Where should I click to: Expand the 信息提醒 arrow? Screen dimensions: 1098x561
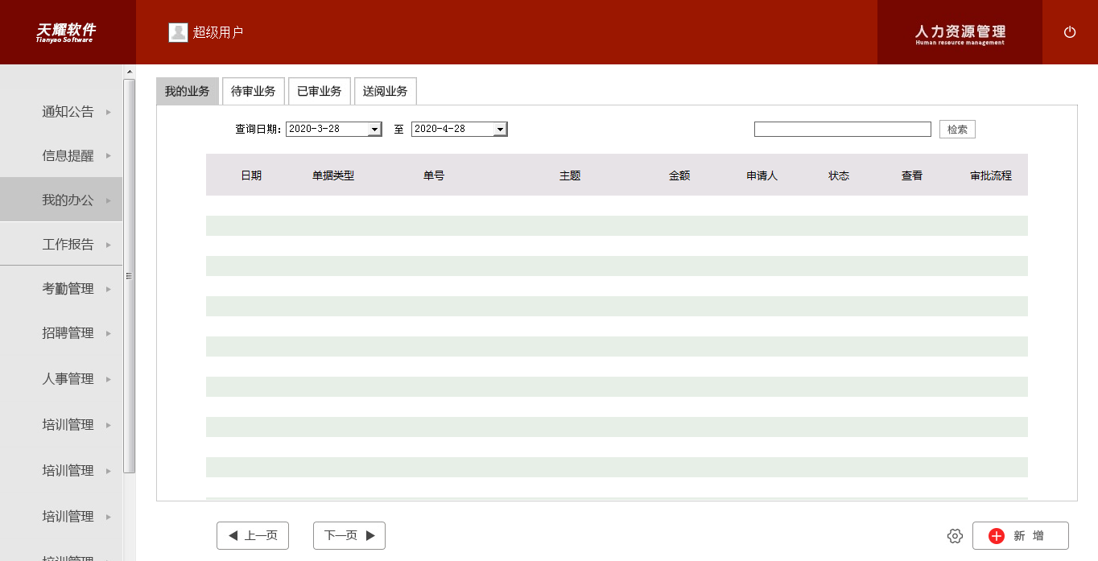(109, 156)
